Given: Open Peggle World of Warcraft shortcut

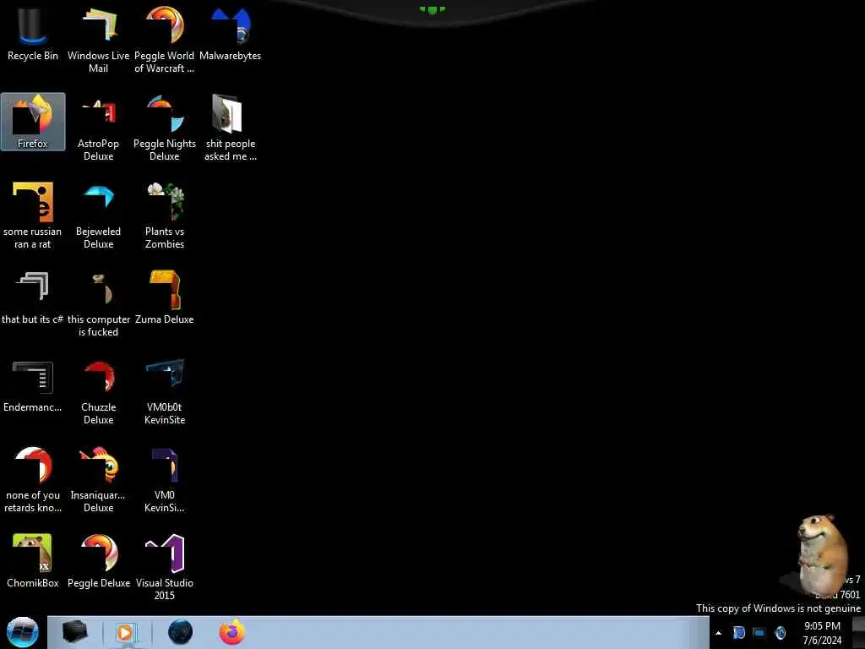Looking at the screenshot, I should click(165, 40).
